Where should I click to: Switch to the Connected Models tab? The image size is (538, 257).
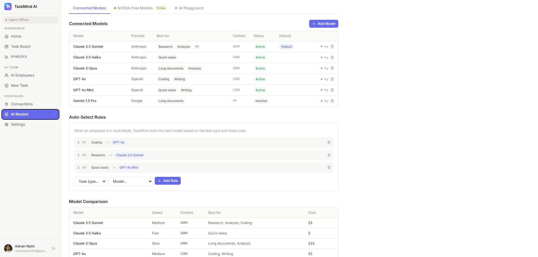[x=89, y=8]
